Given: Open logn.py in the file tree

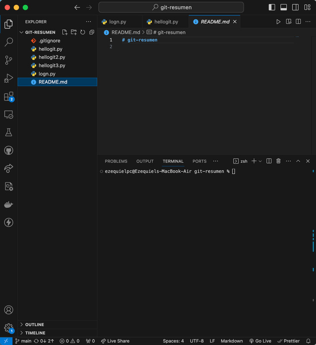Looking at the screenshot, I should pos(57,74).
